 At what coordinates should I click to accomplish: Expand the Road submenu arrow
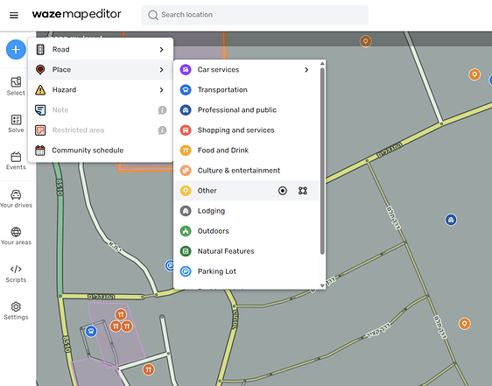click(161, 50)
